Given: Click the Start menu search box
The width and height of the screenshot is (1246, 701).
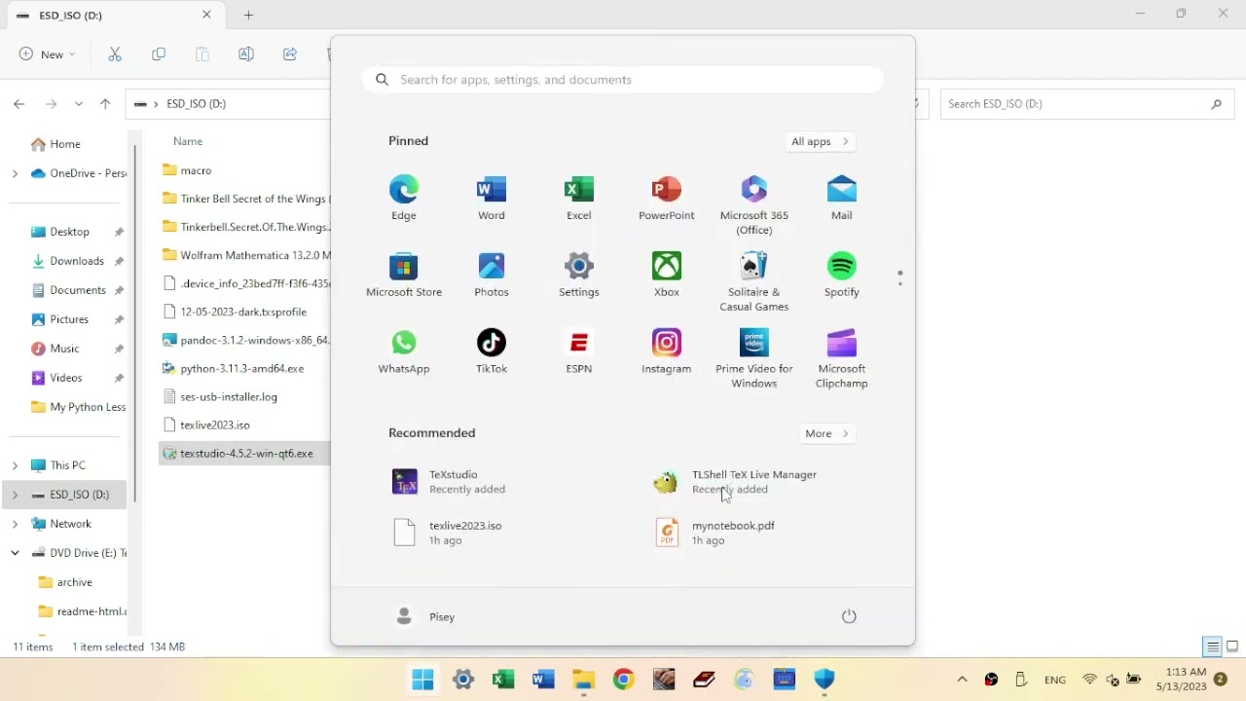Looking at the screenshot, I should click(623, 80).
